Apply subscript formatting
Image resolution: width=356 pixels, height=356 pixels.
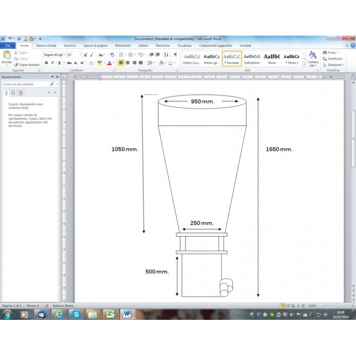pyautogui.click(x=76, y=63)
